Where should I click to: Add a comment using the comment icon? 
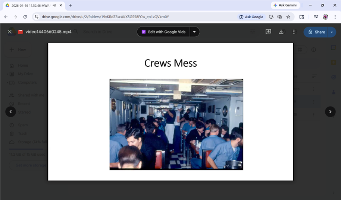click(268, 32)
